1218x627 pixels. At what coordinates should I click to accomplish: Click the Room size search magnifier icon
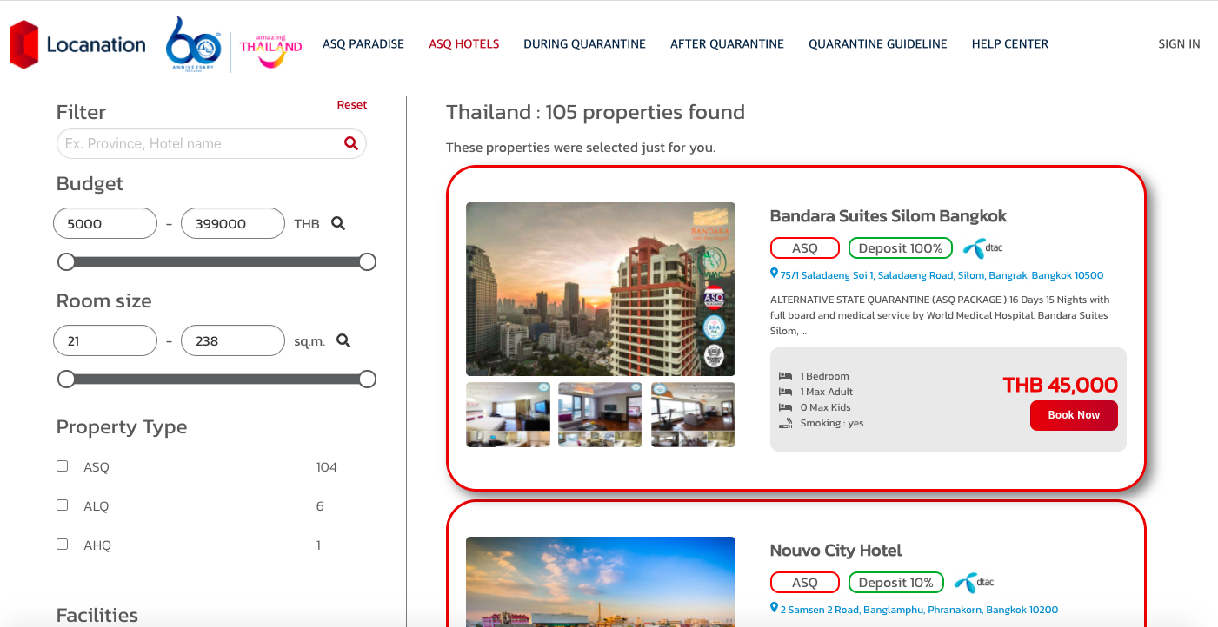pos(343,340)
